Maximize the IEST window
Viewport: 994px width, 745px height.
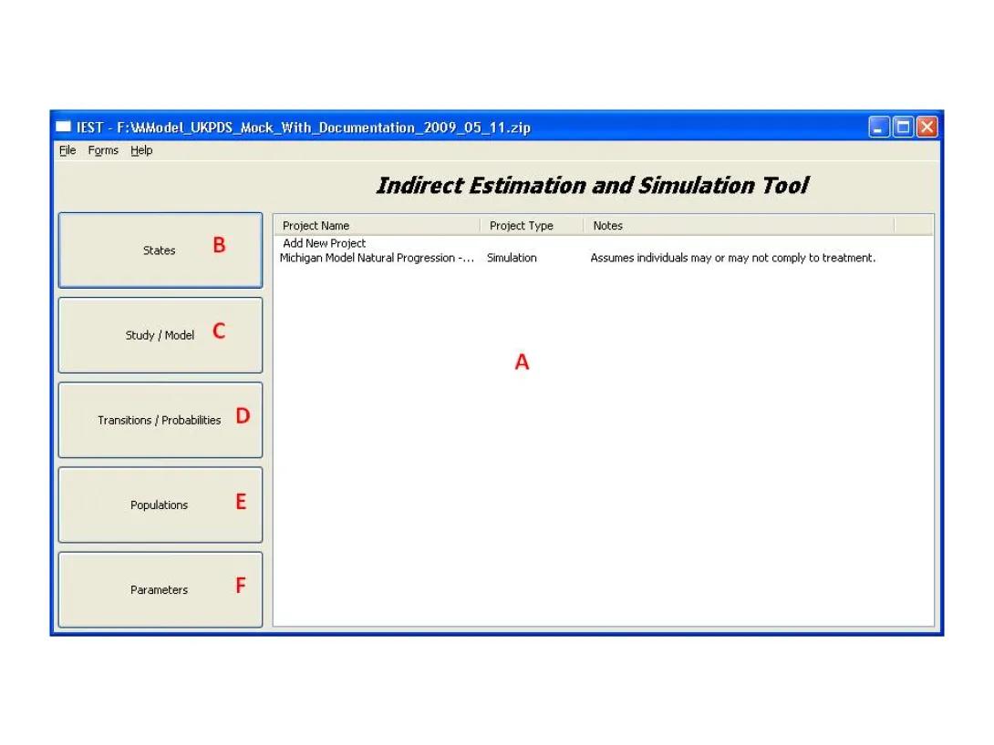coord(903,128)
